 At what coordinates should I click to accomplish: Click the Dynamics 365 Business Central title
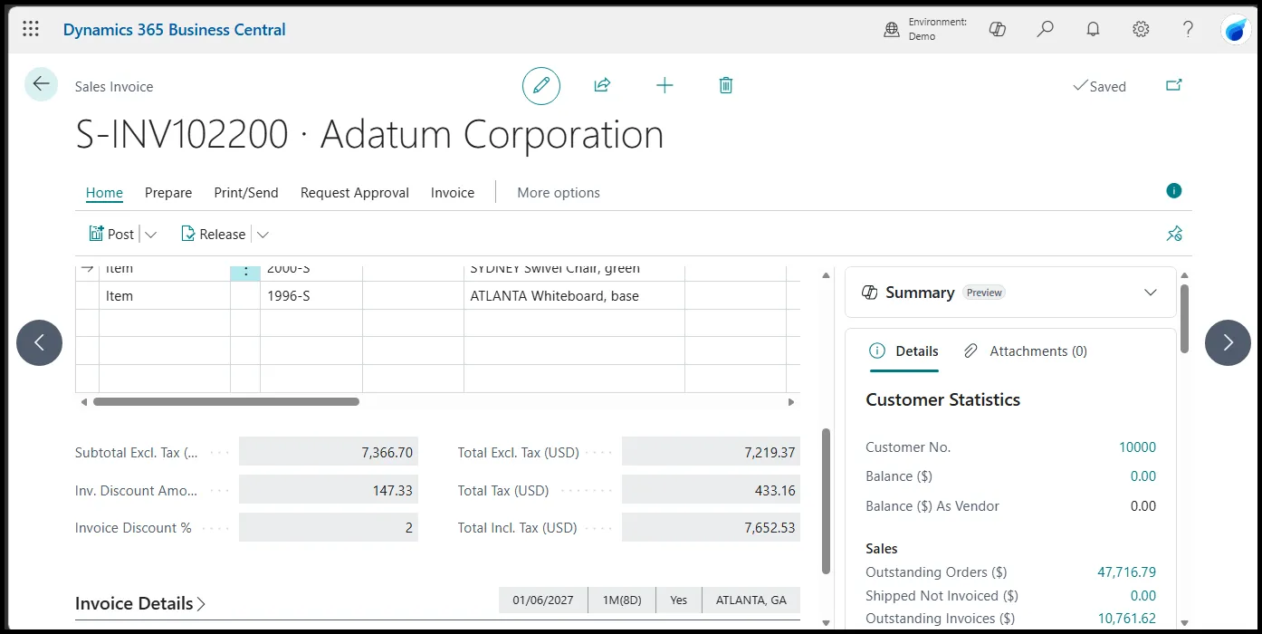(x=175, y=29)
